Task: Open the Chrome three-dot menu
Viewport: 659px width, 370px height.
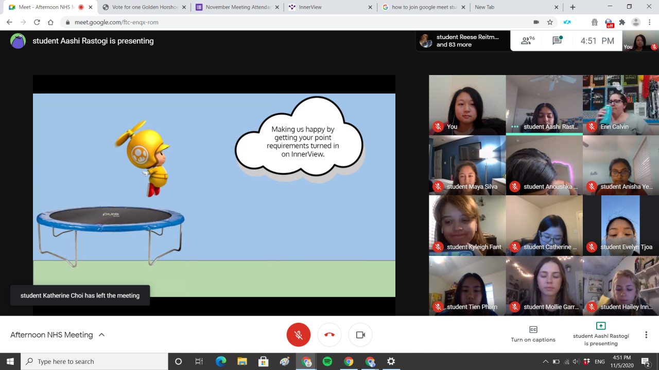Action: click(649, 22)
